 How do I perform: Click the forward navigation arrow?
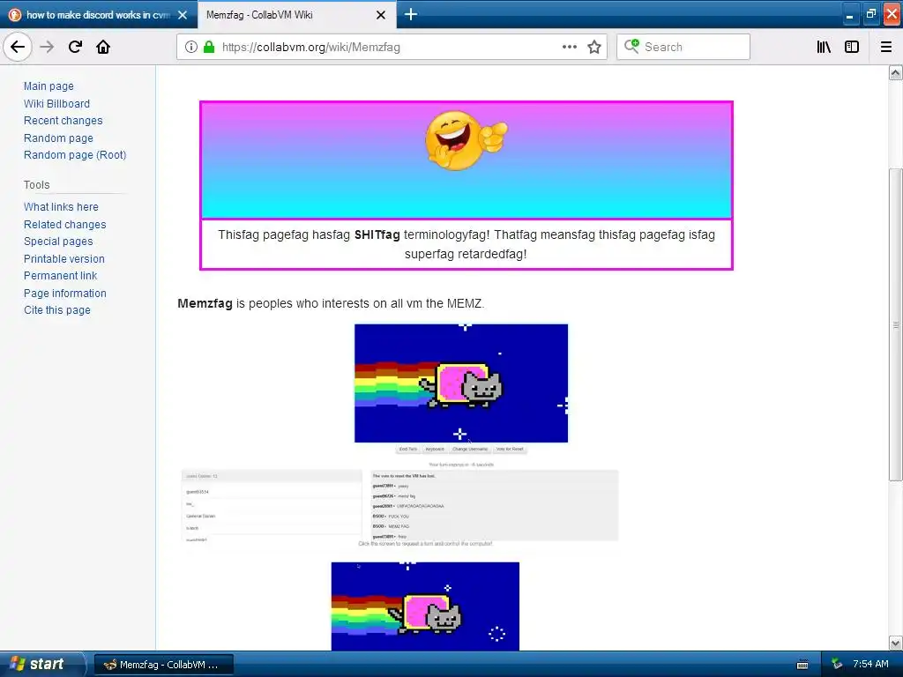[x=48, y=47]
